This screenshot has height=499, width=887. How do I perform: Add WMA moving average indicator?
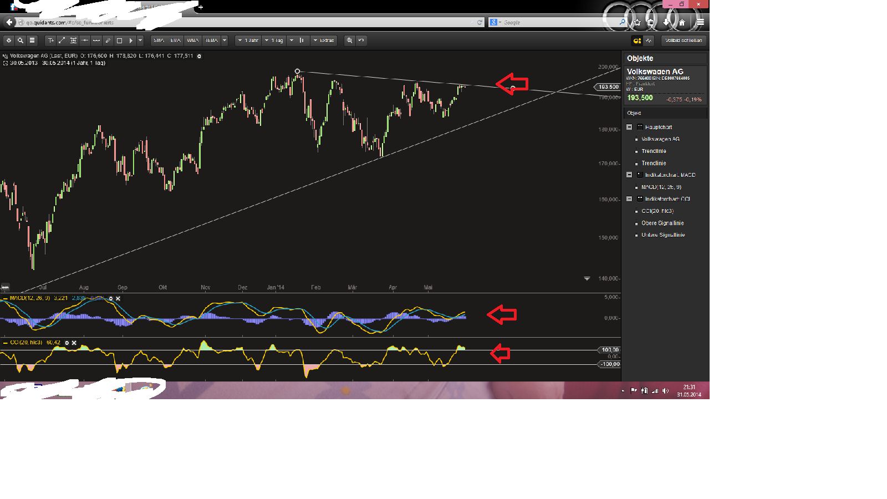pyautogui.click(x=193, y=40)
